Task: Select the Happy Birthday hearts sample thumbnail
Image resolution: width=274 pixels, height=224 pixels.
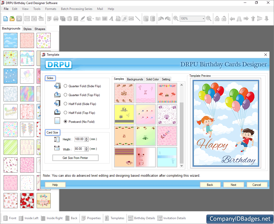Action: click(167, 93)
